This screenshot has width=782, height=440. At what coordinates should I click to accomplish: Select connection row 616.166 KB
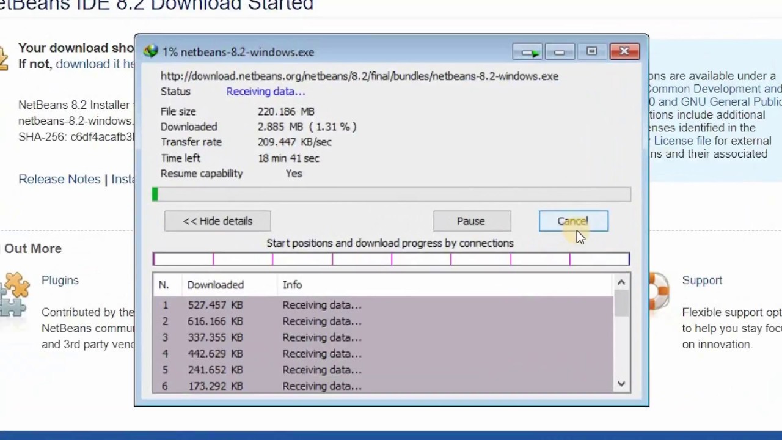click(x=382, y=321)
